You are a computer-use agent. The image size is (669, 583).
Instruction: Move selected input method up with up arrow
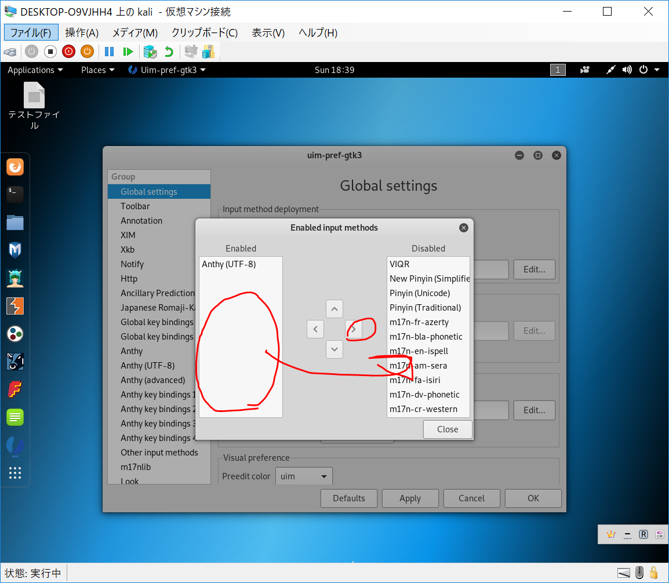334,309
